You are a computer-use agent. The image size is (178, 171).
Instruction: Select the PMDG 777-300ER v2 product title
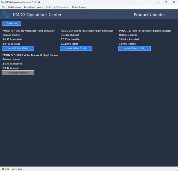(x=30, y=55)
